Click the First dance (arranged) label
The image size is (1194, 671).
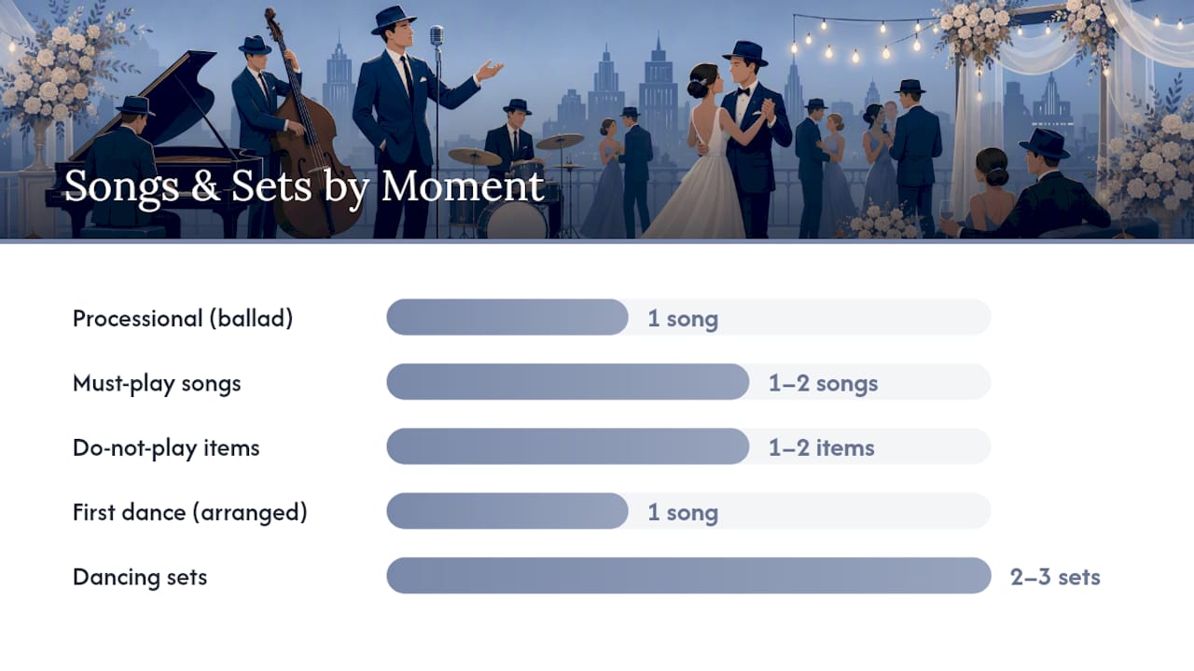[190, 512]
